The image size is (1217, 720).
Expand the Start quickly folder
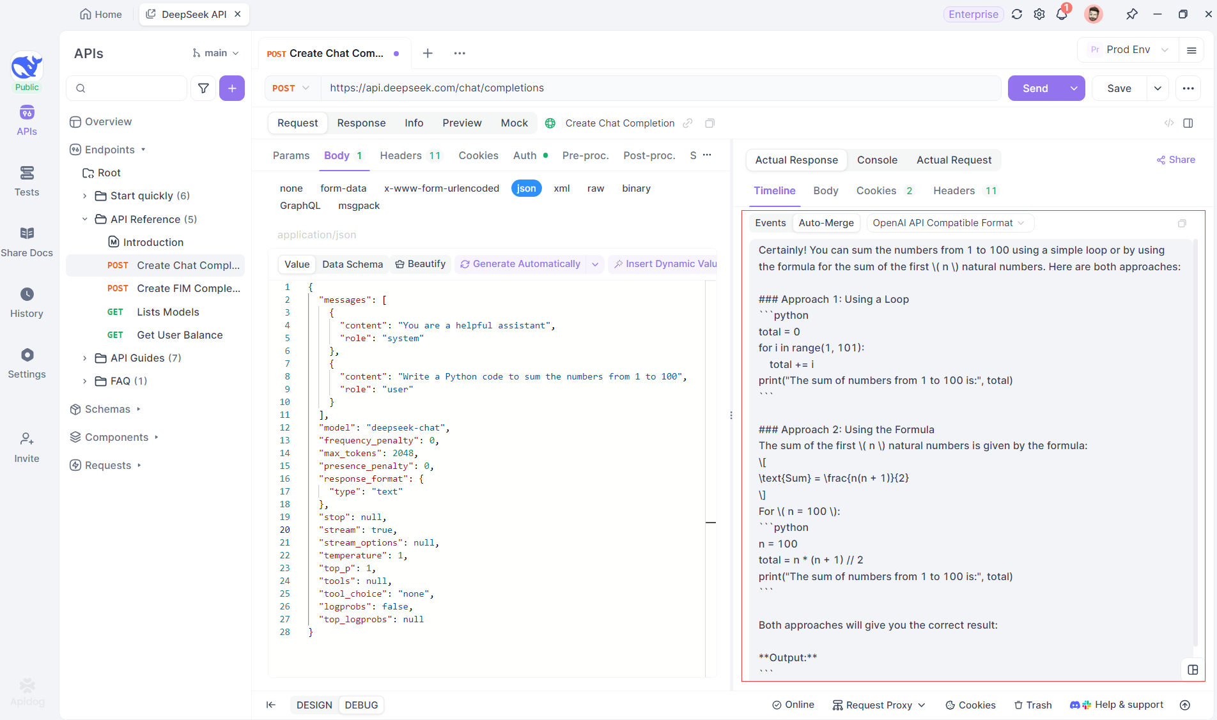click(84, 196)
